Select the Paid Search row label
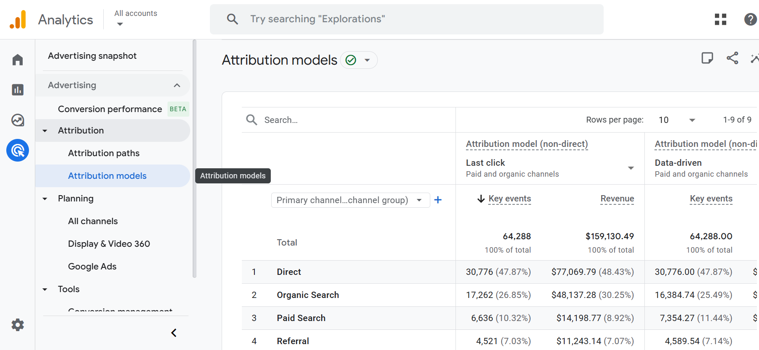This screenshot has width=759, height=350. (x=301, y=318)
